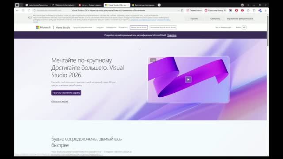Close the Visual Studio IDE tab

128,5
